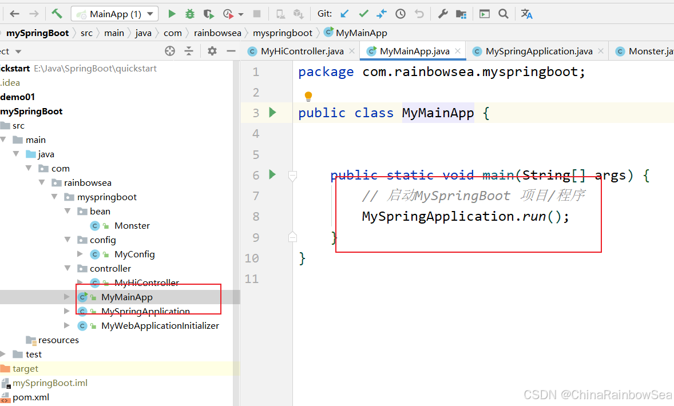Switch to the MySpringApplication.java tab
The width and height of the screenshot is (674, 406).
(x=538, y=51)
